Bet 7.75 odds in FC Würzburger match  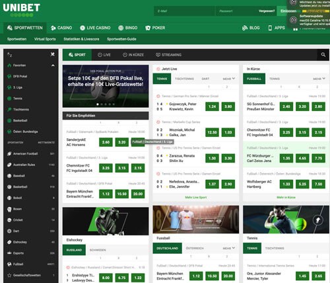(x=318, y=158)
